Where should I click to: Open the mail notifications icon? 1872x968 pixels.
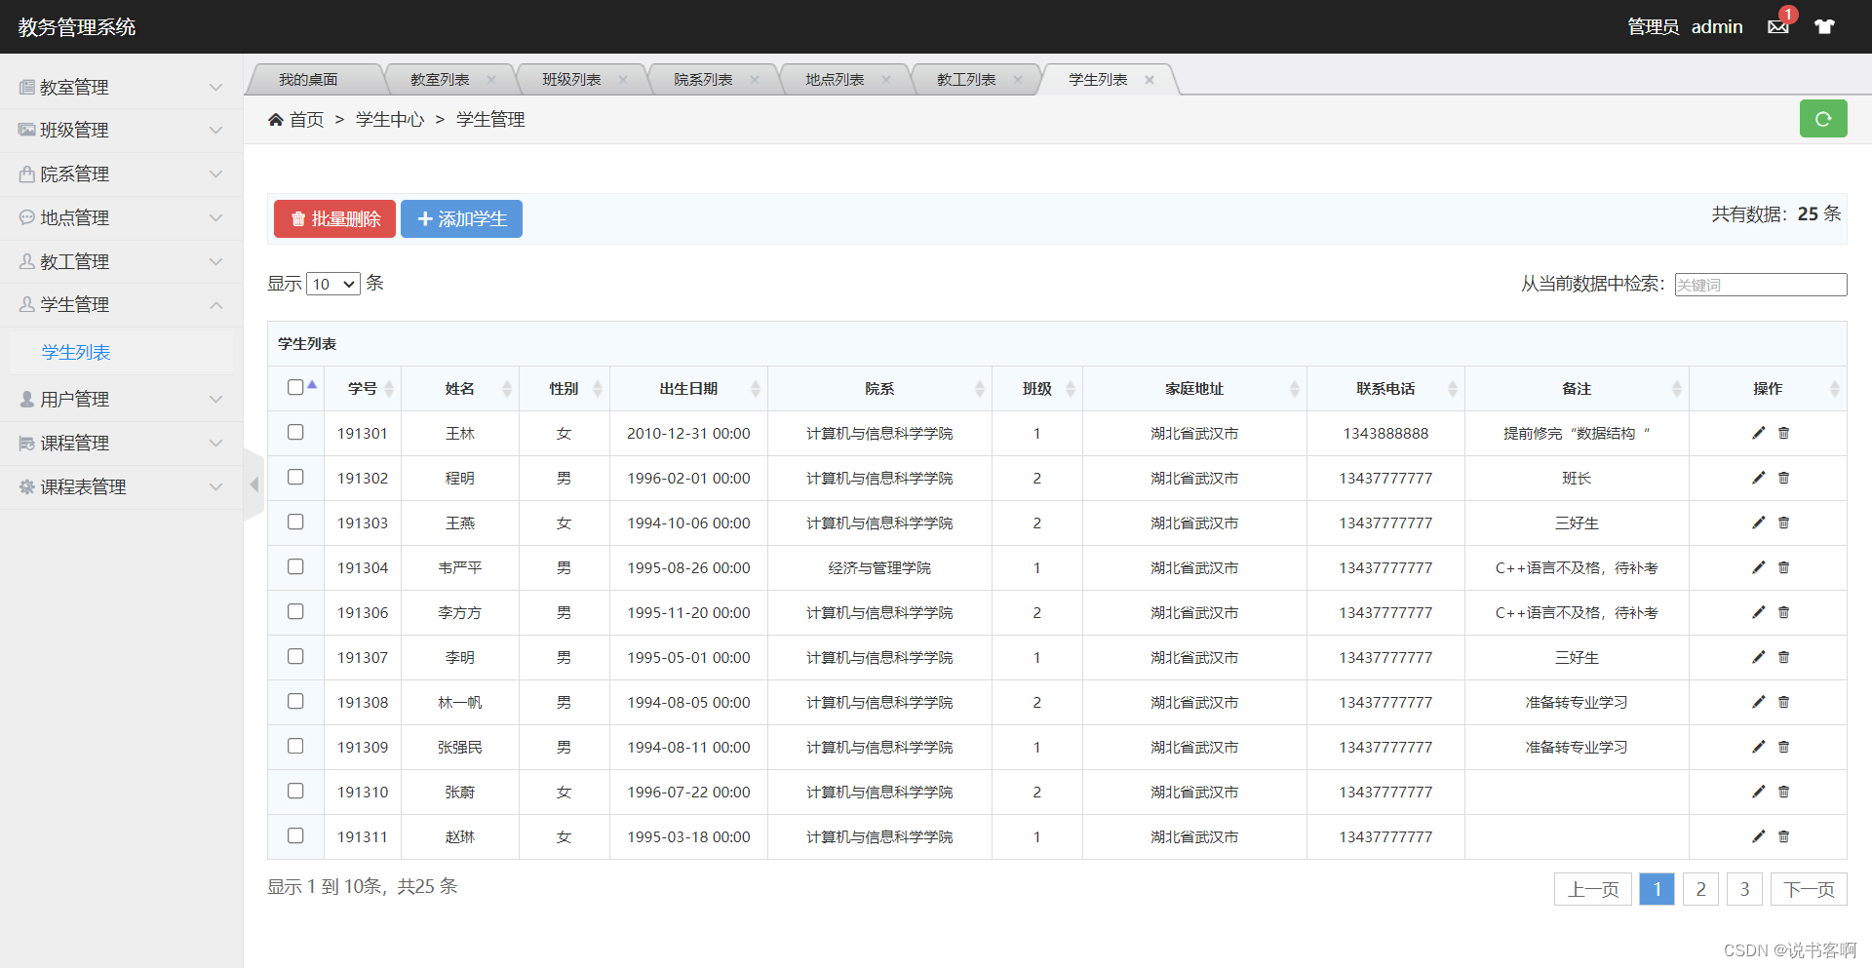(x=1777, y=26)
